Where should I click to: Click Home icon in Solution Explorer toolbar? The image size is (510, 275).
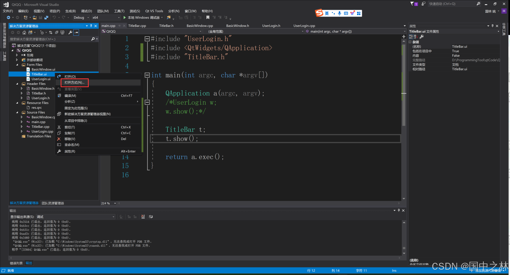click(24, 32)
